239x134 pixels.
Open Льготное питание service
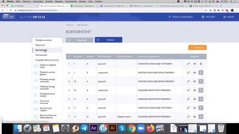tap(44, 102)
